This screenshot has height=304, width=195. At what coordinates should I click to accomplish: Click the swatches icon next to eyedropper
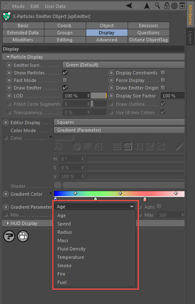pos(160,146)
